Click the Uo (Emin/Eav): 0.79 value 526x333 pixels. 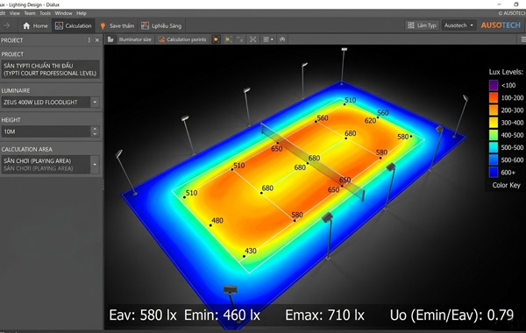point(451,315)
